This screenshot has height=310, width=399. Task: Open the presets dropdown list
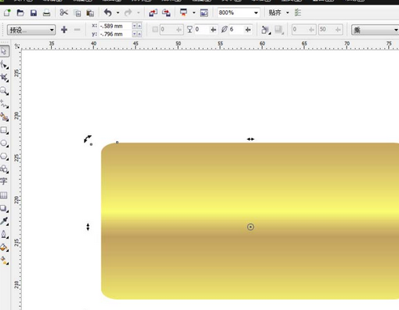tap(31, 30)
